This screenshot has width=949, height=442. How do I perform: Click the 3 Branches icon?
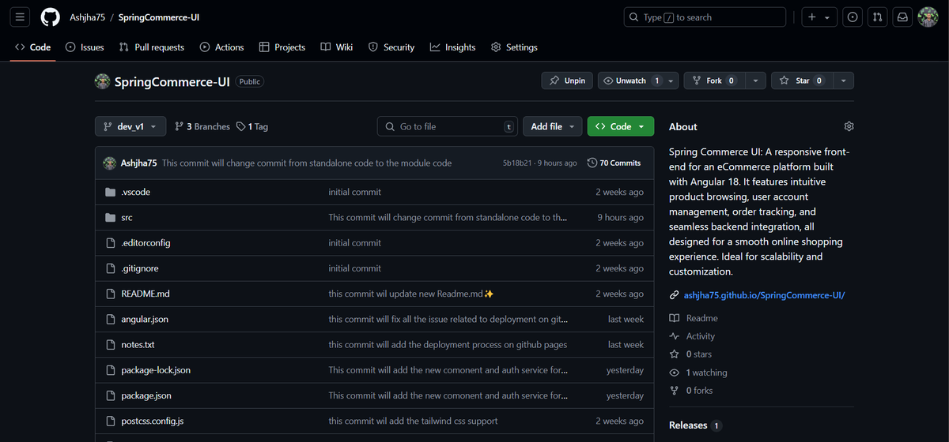(x=179, y=126)
